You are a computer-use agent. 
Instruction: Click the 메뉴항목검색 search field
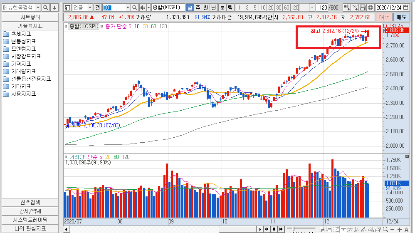coord(19,7)
